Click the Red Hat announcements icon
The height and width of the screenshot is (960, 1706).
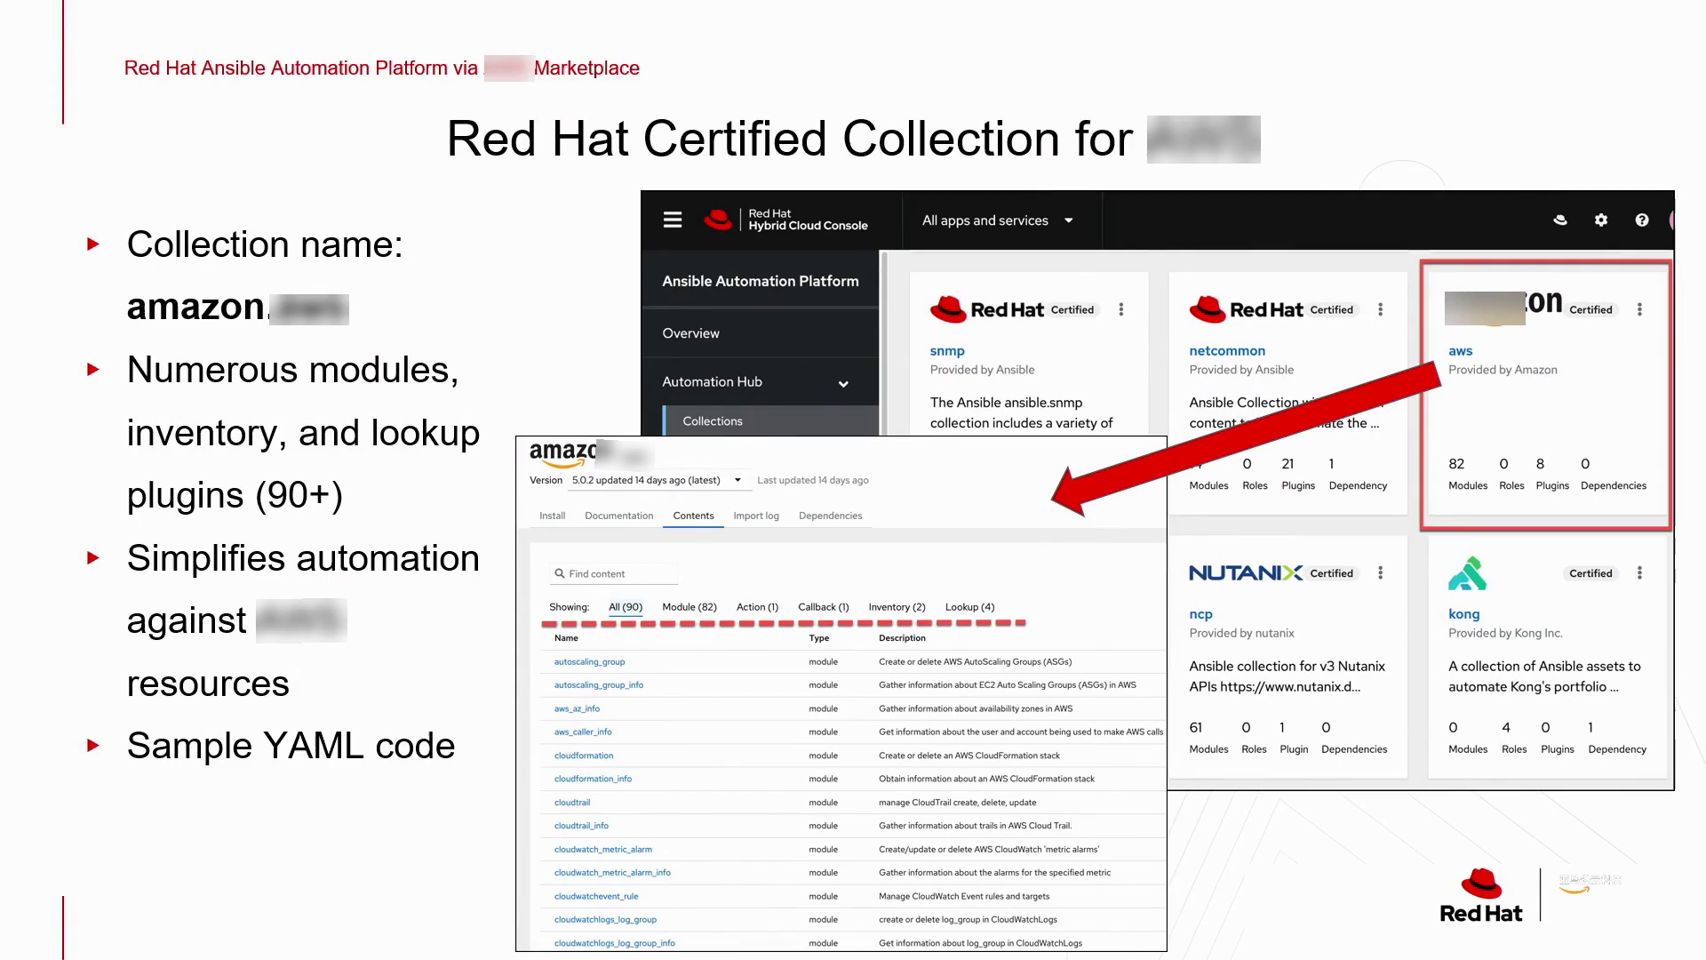point(1560,220)
